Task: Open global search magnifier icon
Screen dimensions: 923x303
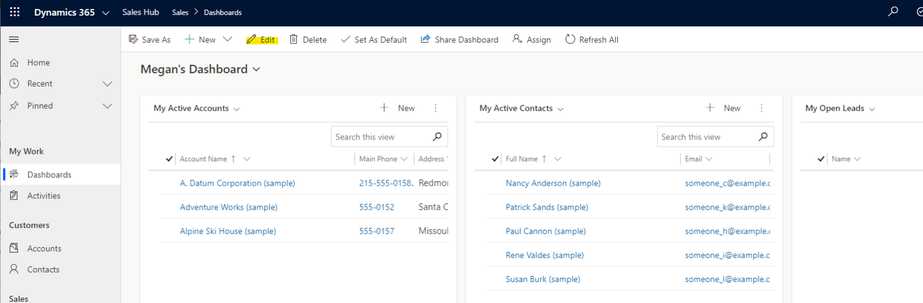Action: coord(894,11)
